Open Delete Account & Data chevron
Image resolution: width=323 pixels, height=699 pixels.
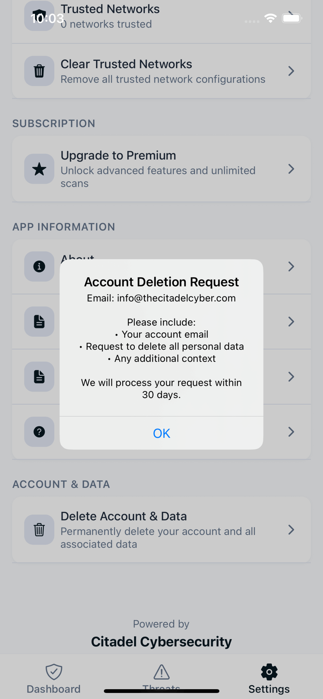[291, 530]
